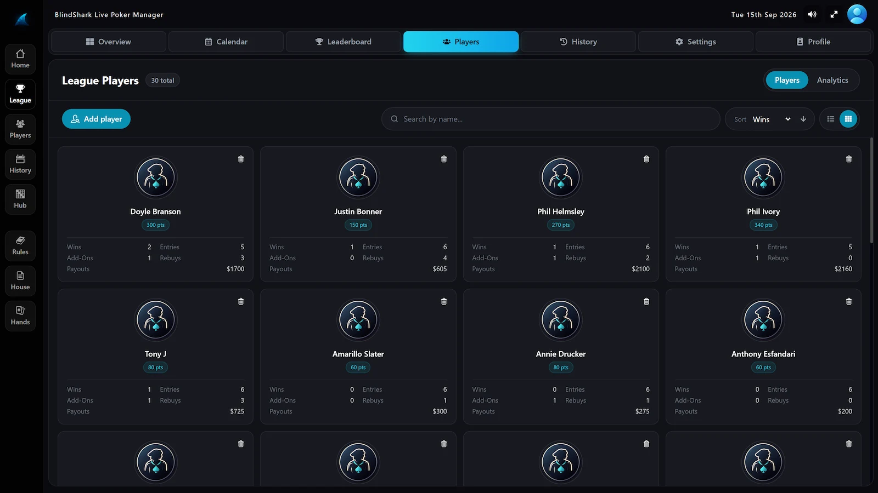This screenshot has width=878, height=493.
Task: Click the BlindShark logo icon
Action: (x=22, y=20)
